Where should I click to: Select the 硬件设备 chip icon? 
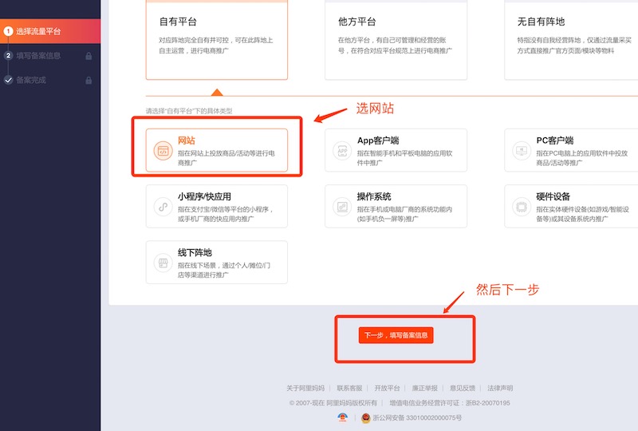(521, 207)
